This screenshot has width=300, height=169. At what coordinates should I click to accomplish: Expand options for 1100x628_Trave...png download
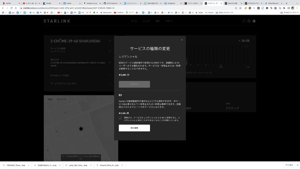[28, 165]
